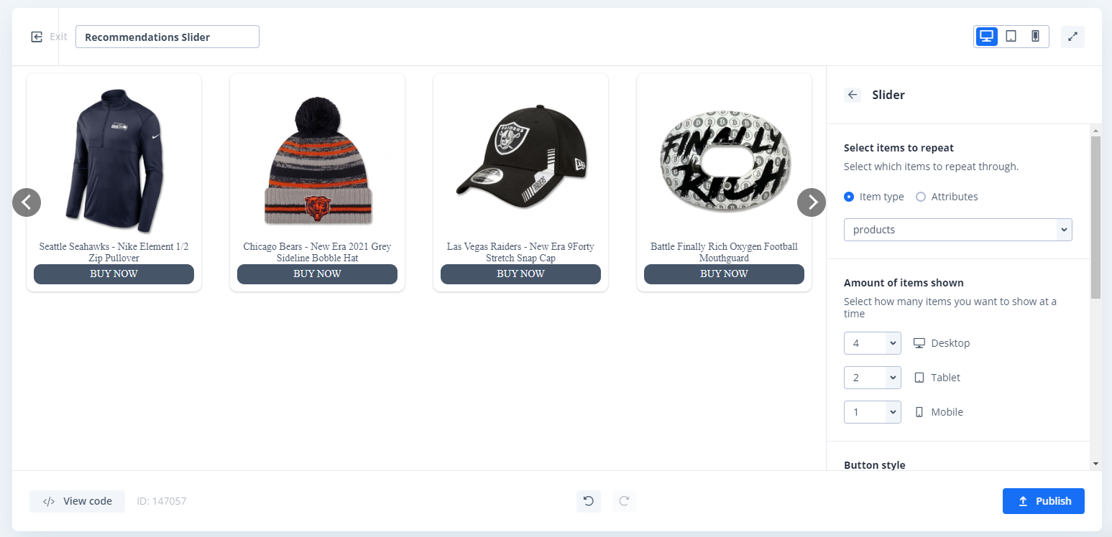Click the slider's previous arrow
Image resolution: width=1112 pixels, height=537 pixels.
pos(27,202)
